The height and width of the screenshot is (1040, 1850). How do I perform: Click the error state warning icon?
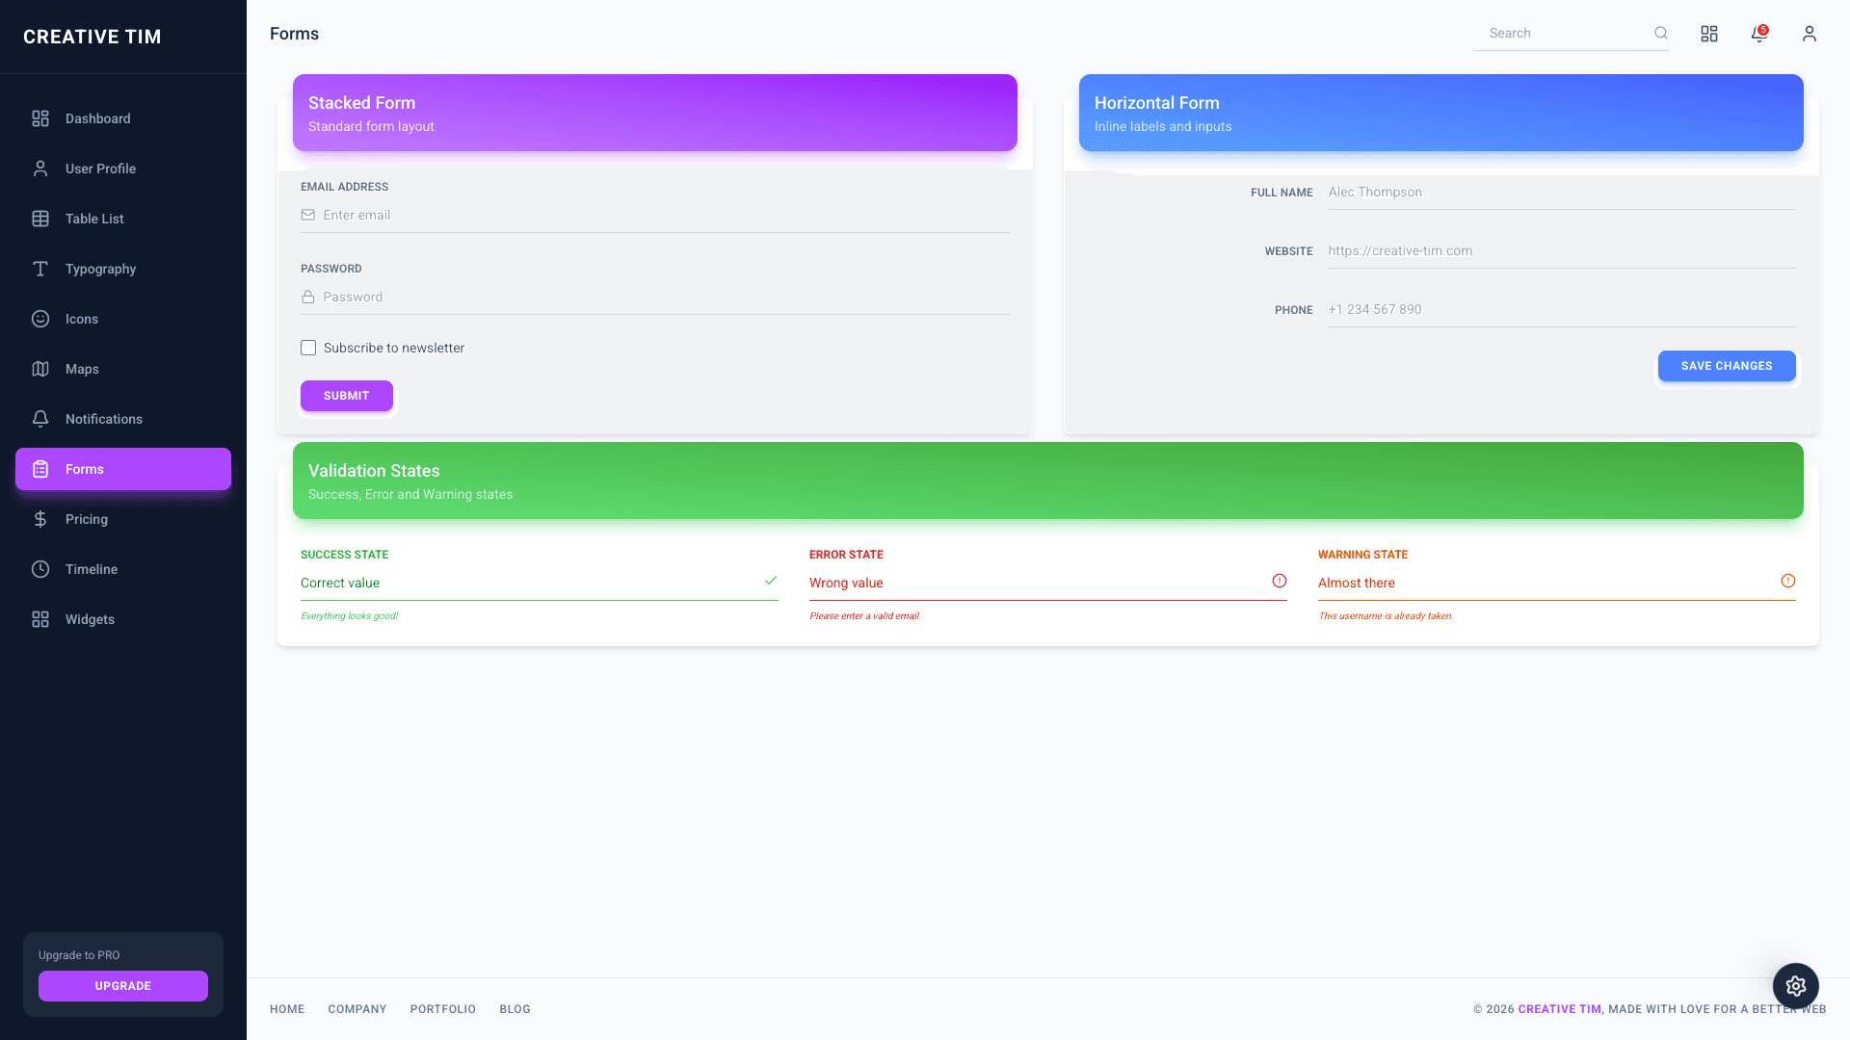click(1279, 581)
